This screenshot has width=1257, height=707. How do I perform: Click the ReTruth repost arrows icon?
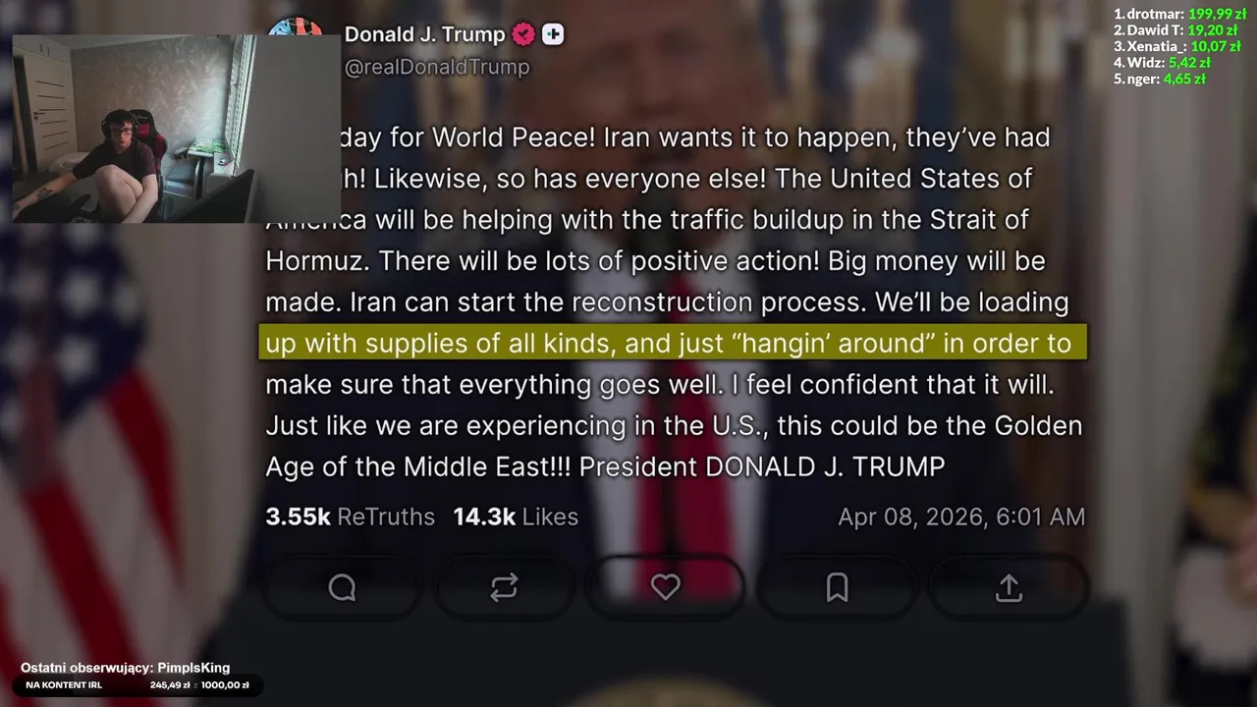click(x=504, y=587)
